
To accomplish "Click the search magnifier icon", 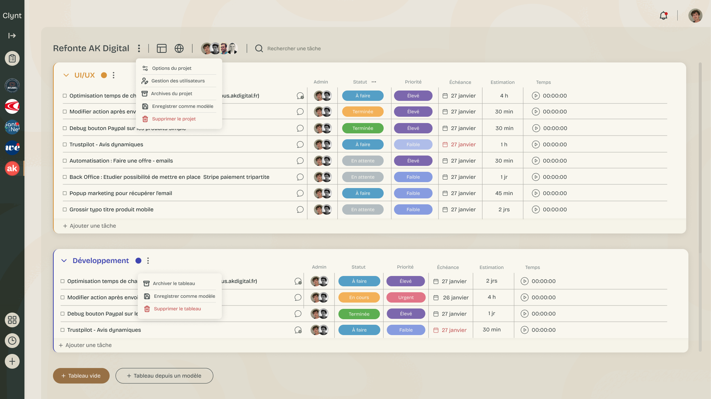I will click(259, 48).
